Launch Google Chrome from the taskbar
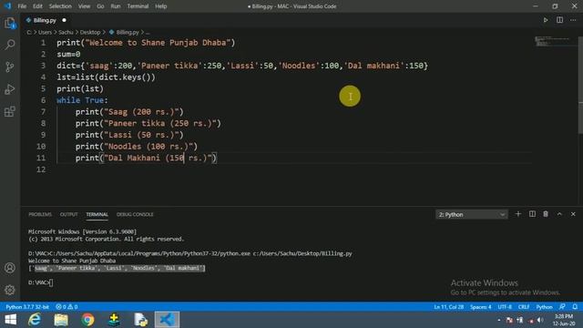This screenshot has height=328, width=583. pyautogui.click(x=87, y=320)
